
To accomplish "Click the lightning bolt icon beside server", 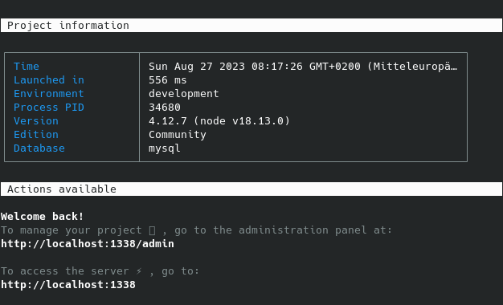I will pyautogui.click(x=139, y=271).
